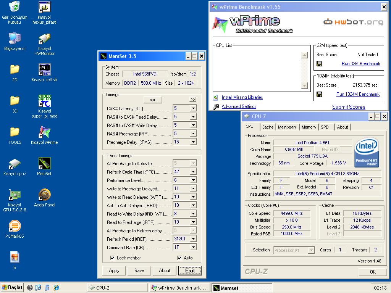Click the Internet Explorer quick launch icon
The image size is (391, 293).
(x=57, y=288)
